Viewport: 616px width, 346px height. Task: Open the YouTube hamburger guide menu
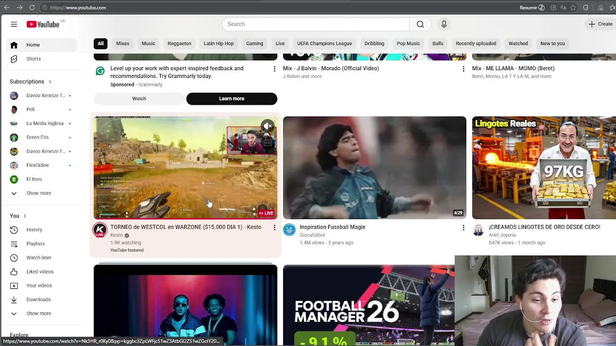click(x=14, y=24)
